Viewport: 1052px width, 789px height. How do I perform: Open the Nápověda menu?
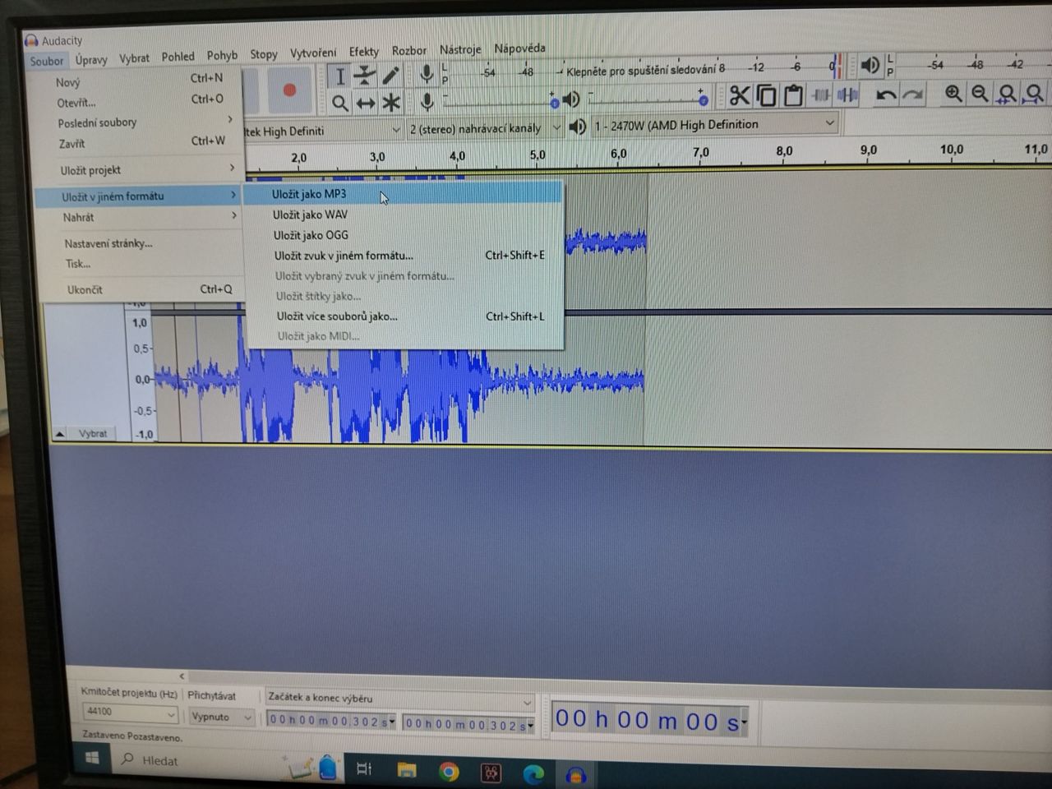pyautogui.click(x=519, y=48)
